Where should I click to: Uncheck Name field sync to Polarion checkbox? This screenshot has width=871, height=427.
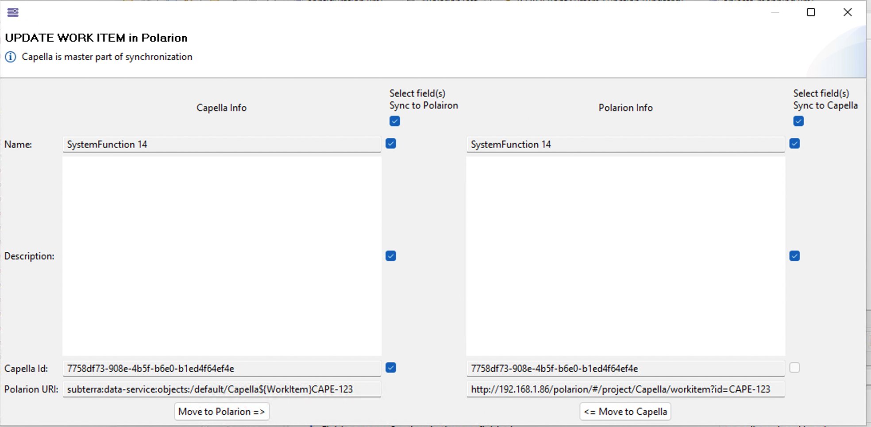pyautogui.click(x=391, y=143)
